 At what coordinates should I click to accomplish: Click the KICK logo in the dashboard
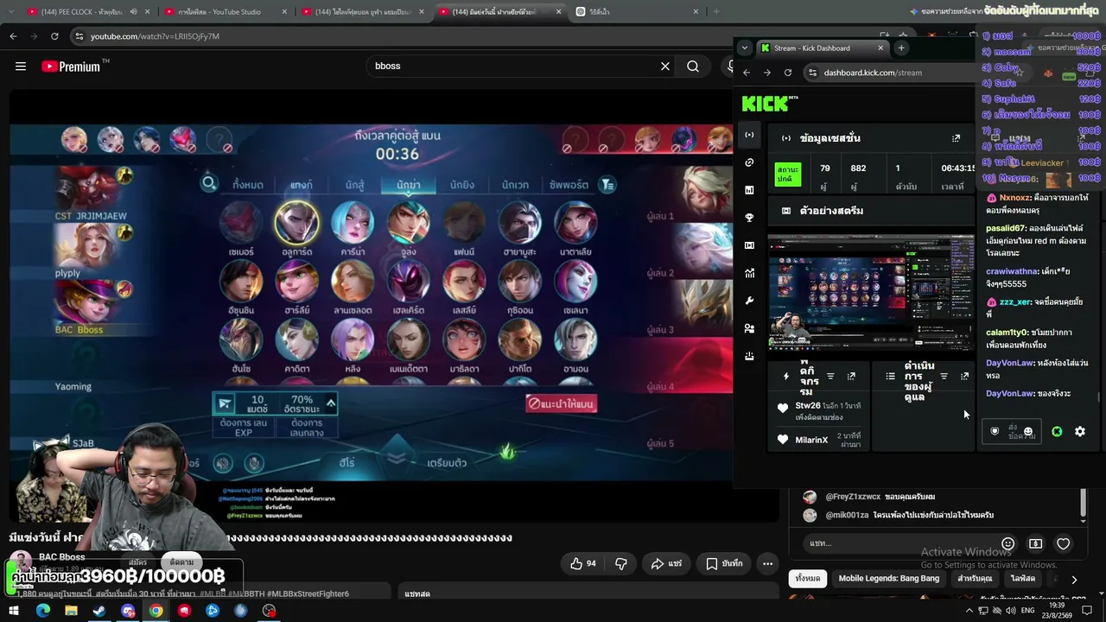[769, 104]
